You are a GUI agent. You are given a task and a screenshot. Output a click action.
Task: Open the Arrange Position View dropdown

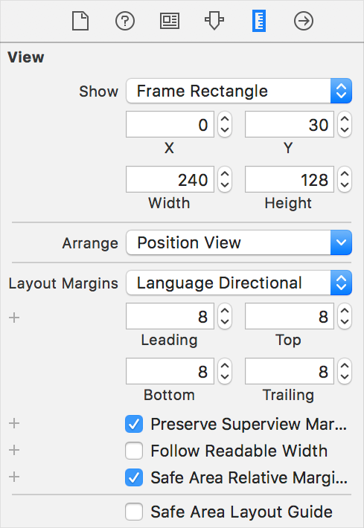(x=239, y=242)
